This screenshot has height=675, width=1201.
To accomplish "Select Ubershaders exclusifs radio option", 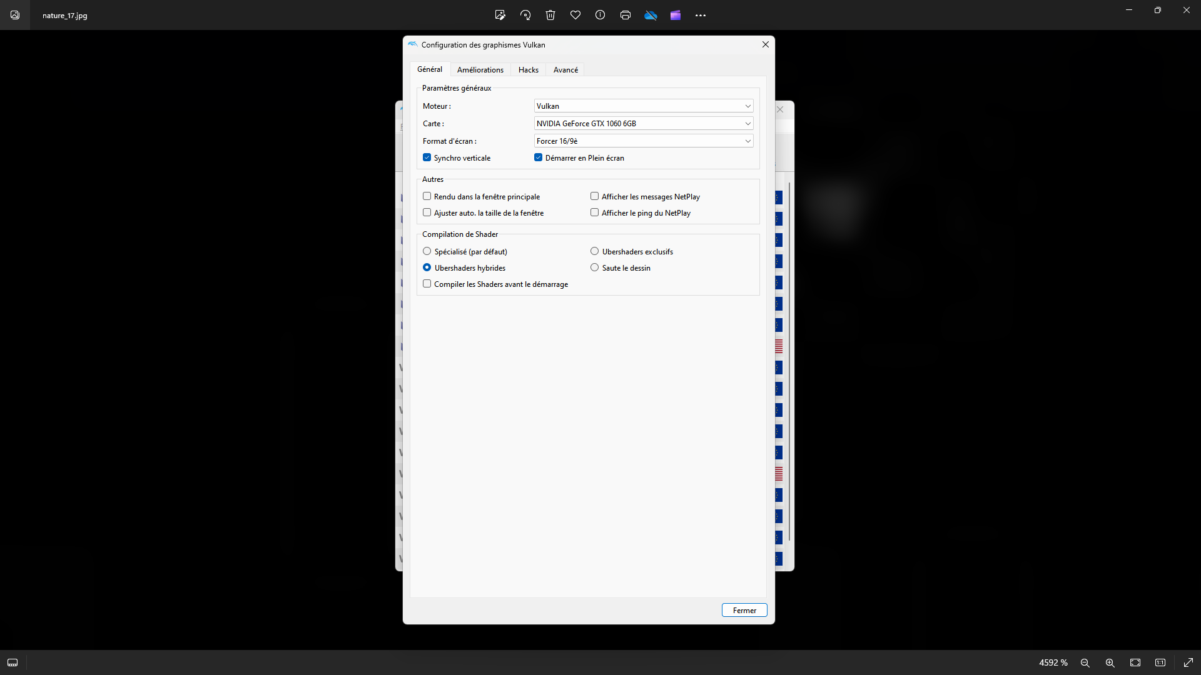I will pyautogui.click(x=595, y=251).
